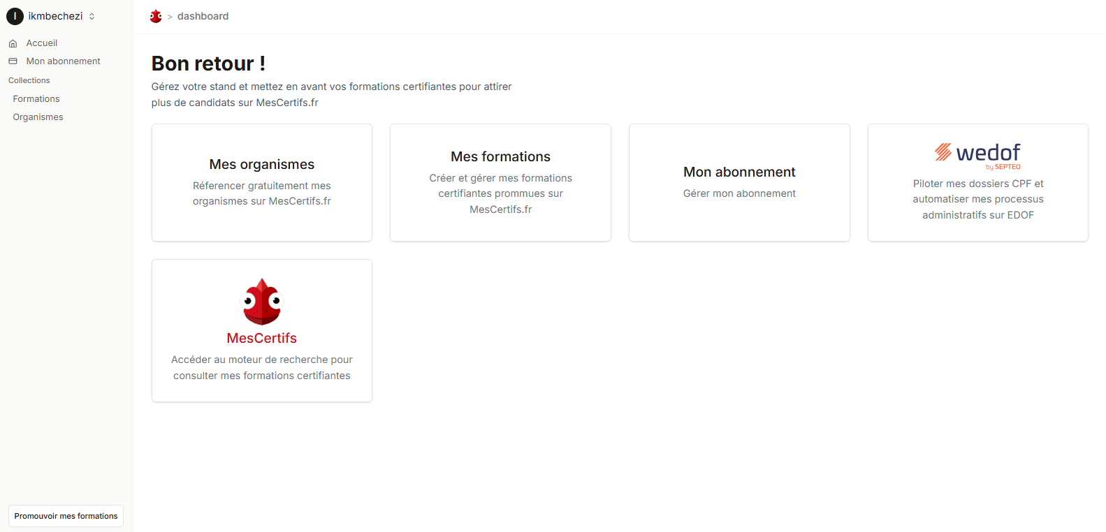Open Accueil in the sidebar

point(42,43)
